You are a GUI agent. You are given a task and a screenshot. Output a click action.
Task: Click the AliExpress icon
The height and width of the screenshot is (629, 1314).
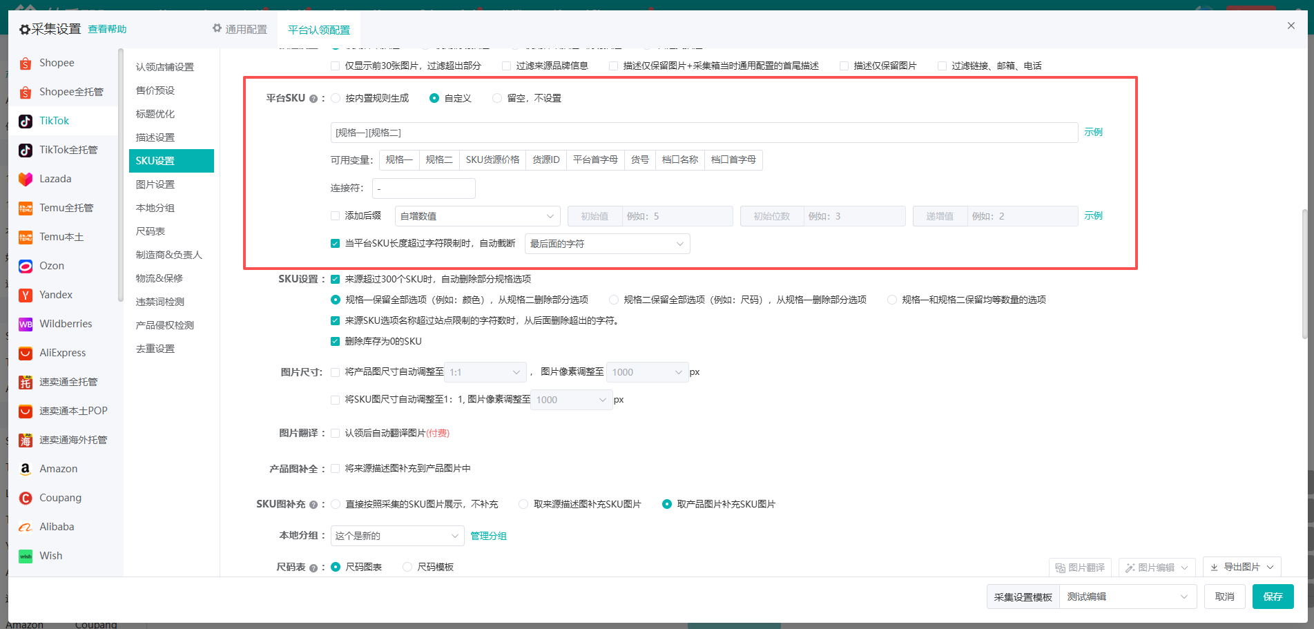[x=26, y=353]
